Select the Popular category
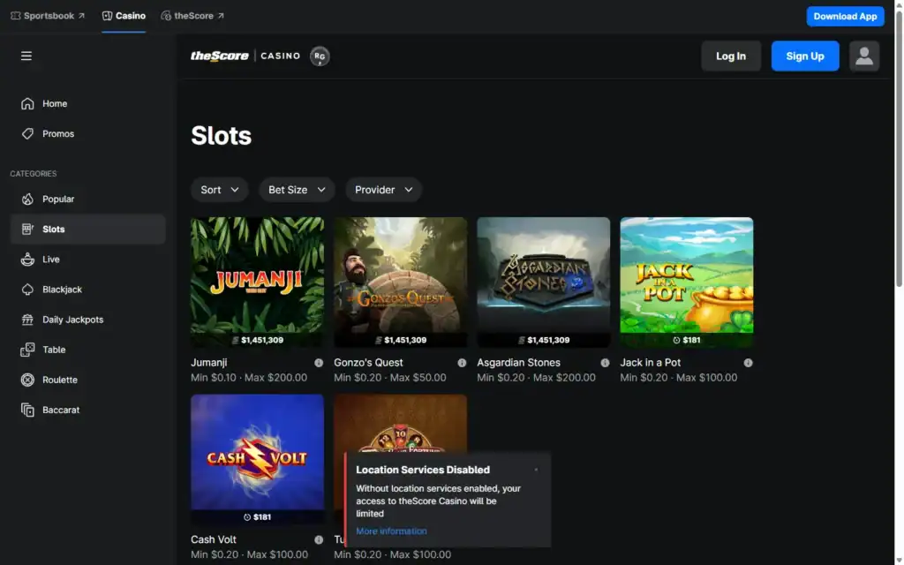The width and height of the screenshot is (904, 565). click(x=87, y=199)
